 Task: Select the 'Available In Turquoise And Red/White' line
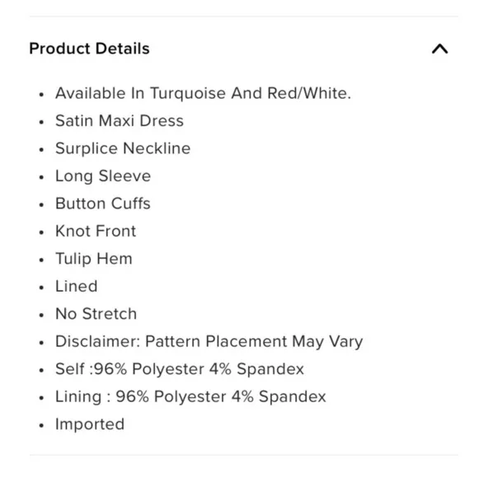pyautogui.click(x=203, y=93)
